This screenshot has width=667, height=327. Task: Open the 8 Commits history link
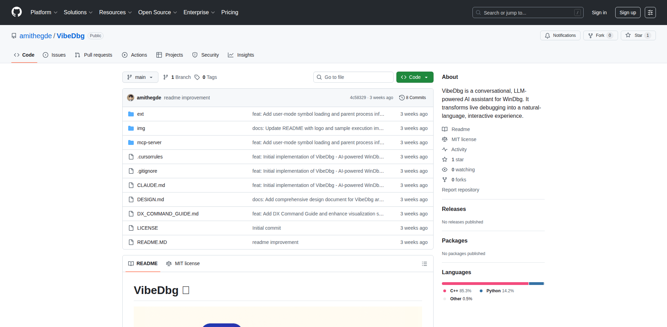pos(413,98)
